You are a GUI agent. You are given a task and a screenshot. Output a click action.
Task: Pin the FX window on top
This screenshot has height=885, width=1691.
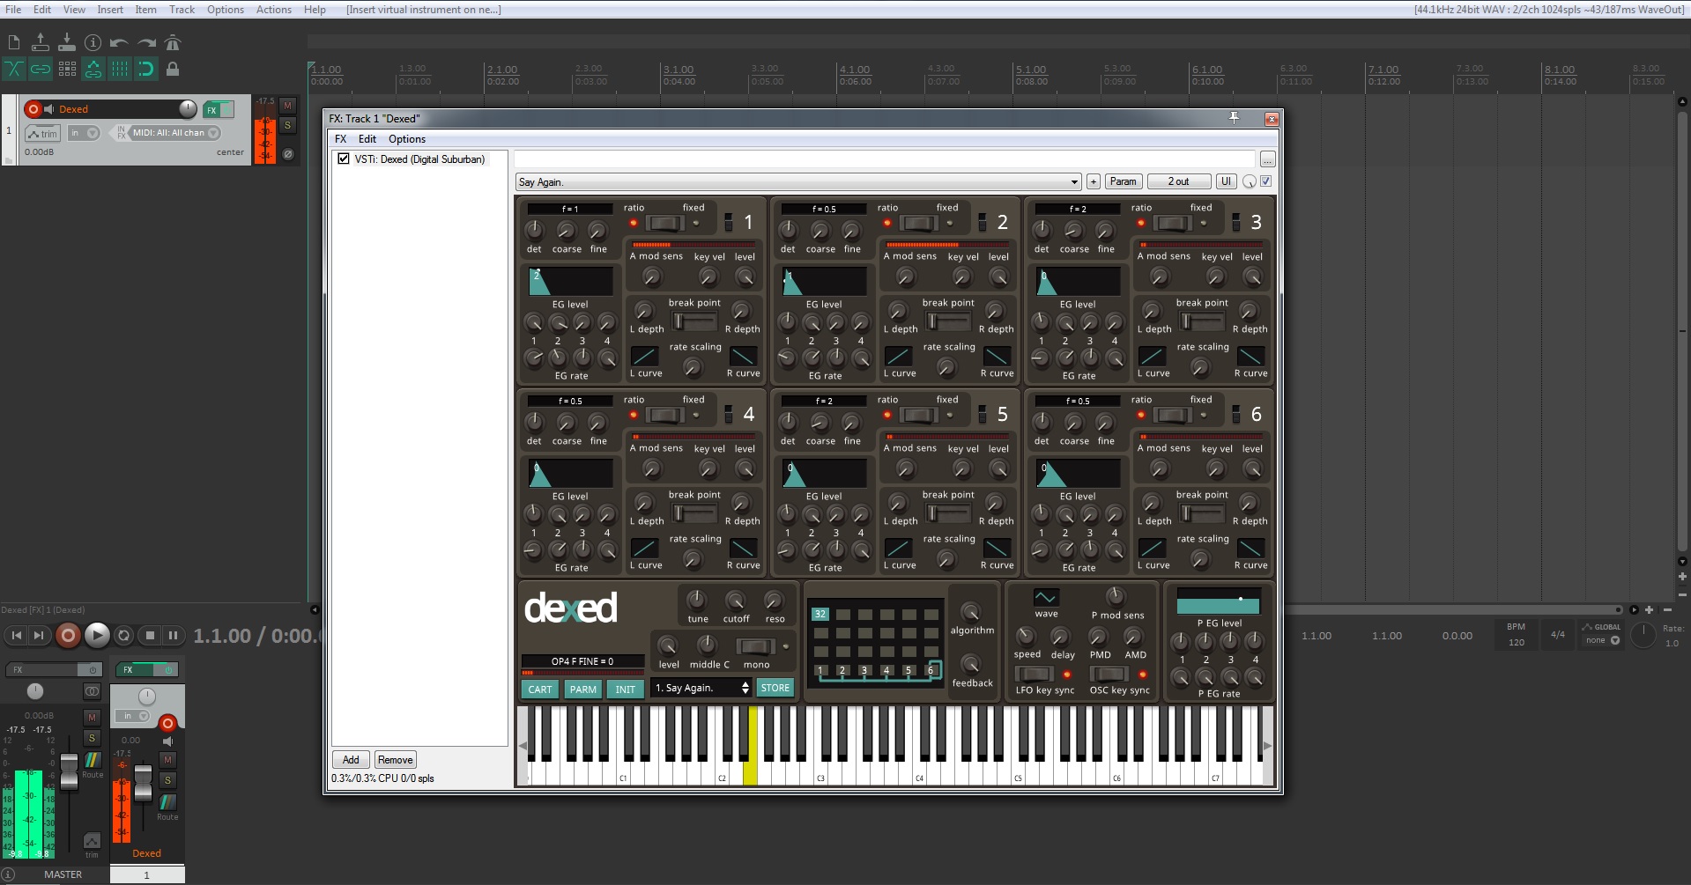[x=1234, y=118]
